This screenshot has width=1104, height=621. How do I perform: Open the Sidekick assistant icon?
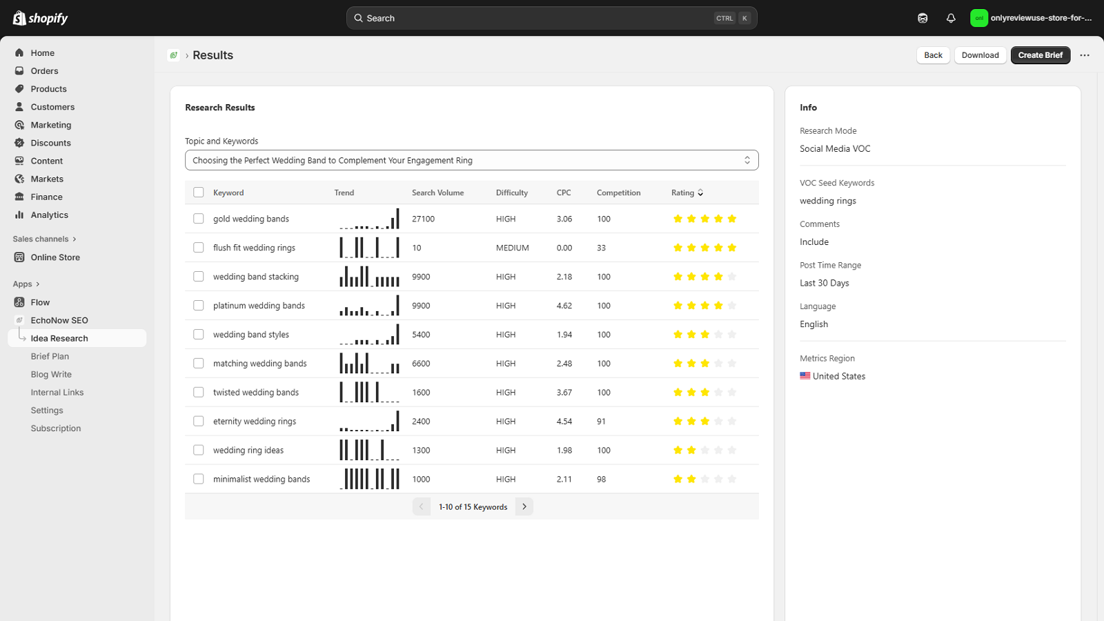(x=923, y=18)
